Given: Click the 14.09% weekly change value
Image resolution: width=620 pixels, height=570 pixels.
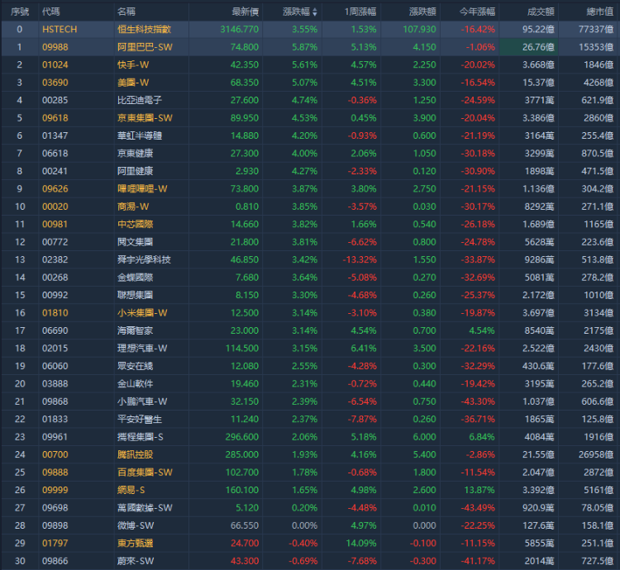Looking at the screenshot, I should pos(361,543).
